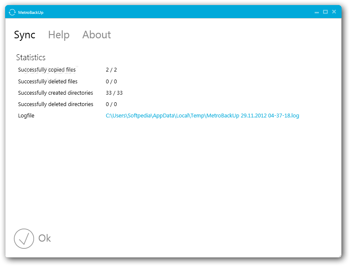This screenshot has height=266, width=350.
Task: Select 'Successfully copied files' label
Action: pos(47,70)
